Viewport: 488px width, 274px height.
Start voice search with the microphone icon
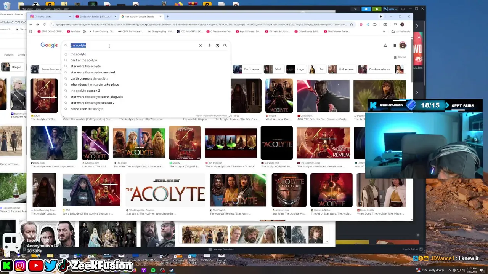210,45
